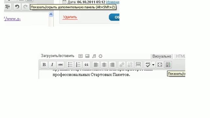
Task: Click the add image upload icon
Action: click(x=80, y=56)
